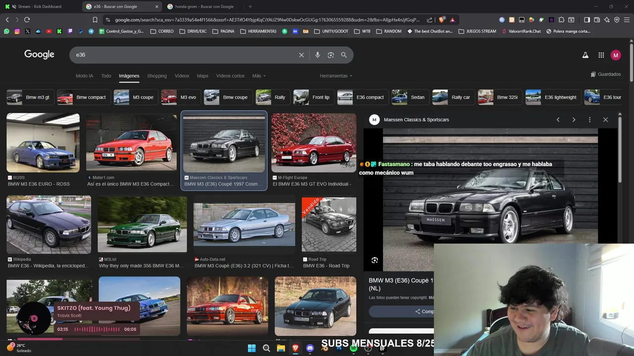
Task: Close the image preview panel
Action: (x=605, y=120)
